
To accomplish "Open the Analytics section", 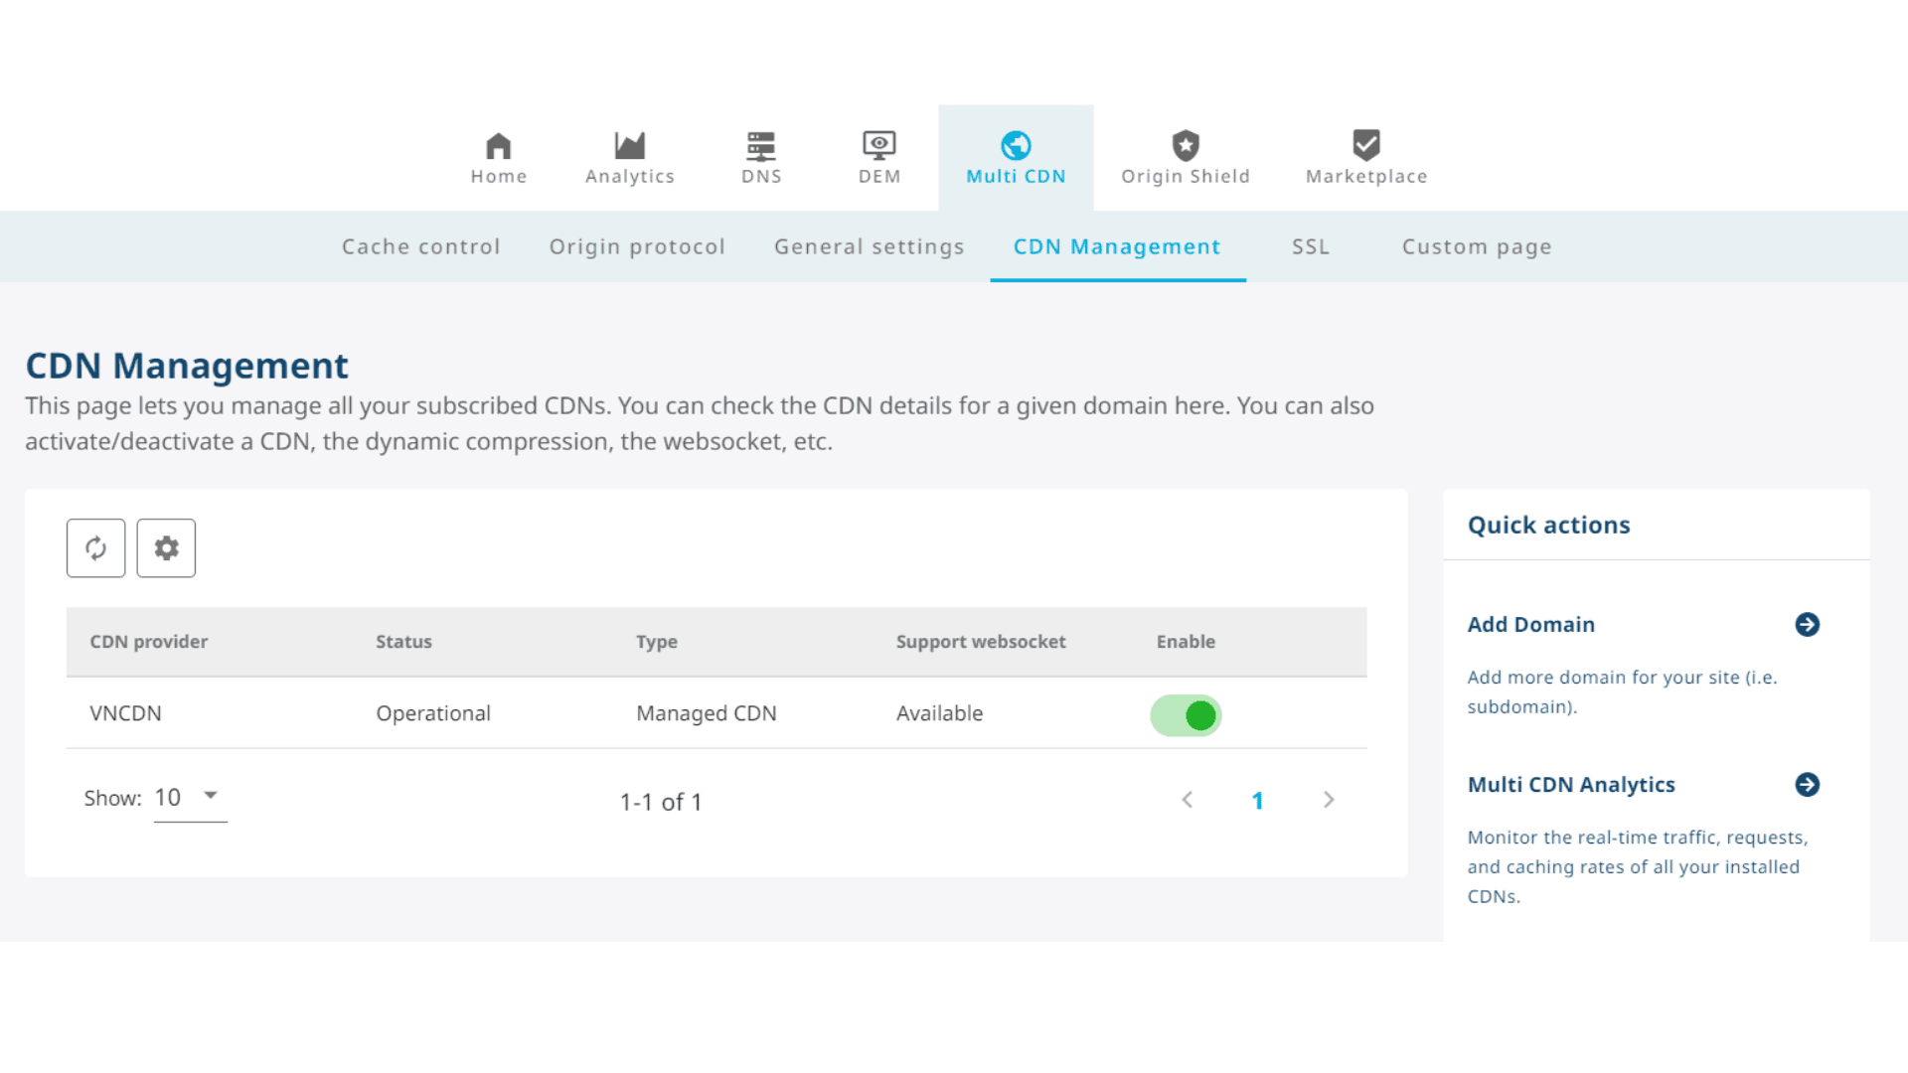I will pos(630,159).
